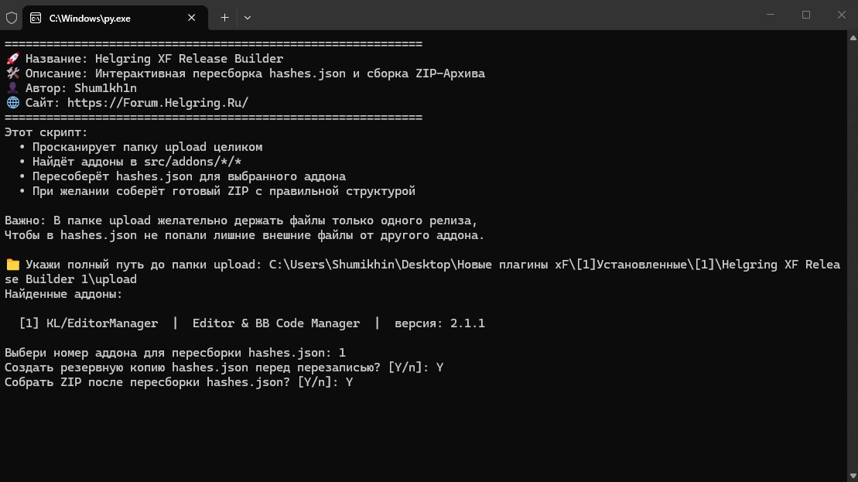Click the tools emoji beside Описание

(12, 73)
